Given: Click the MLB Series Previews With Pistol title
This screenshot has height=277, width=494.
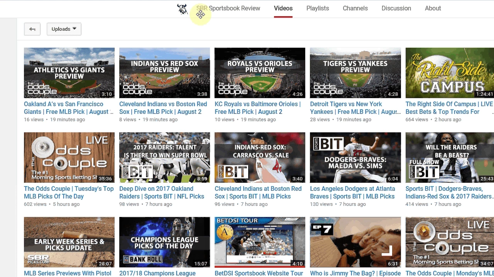Looking at the screenshot, I should pyautogui.click(x=68, y=273).
